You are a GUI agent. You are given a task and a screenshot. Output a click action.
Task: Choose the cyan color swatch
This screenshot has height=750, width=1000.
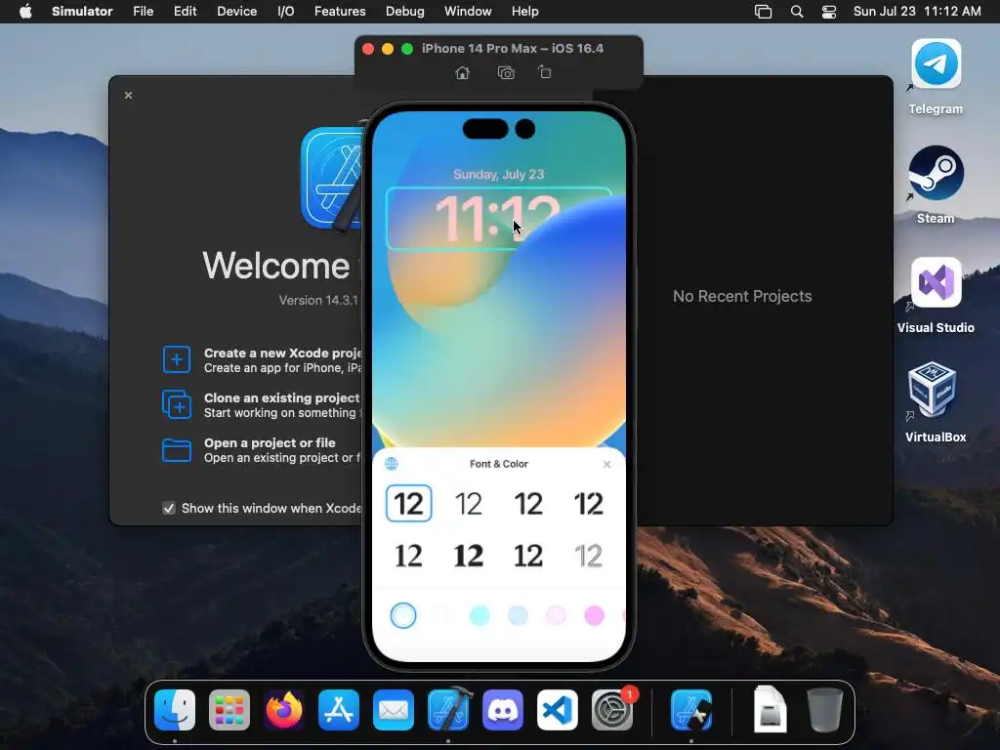[479, 615]
